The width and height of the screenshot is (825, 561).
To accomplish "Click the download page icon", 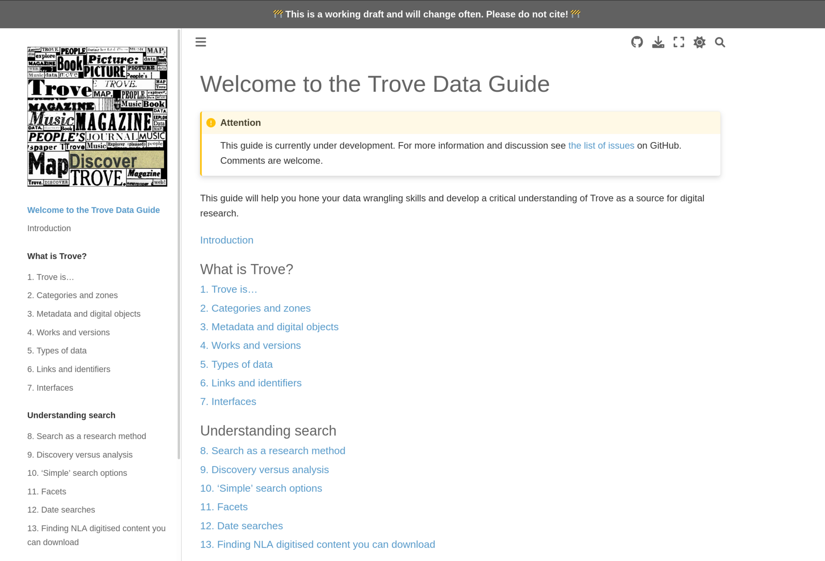I will point(658,42).
